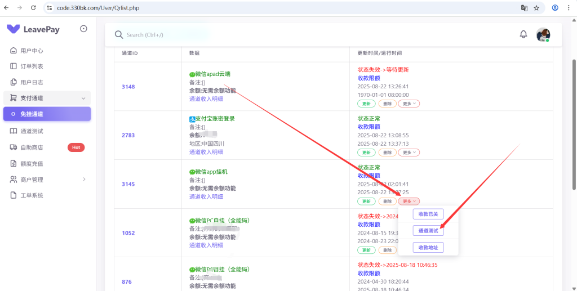Bookmark this page with the star icon
This screenshot has width=577, height=291.
536,8
